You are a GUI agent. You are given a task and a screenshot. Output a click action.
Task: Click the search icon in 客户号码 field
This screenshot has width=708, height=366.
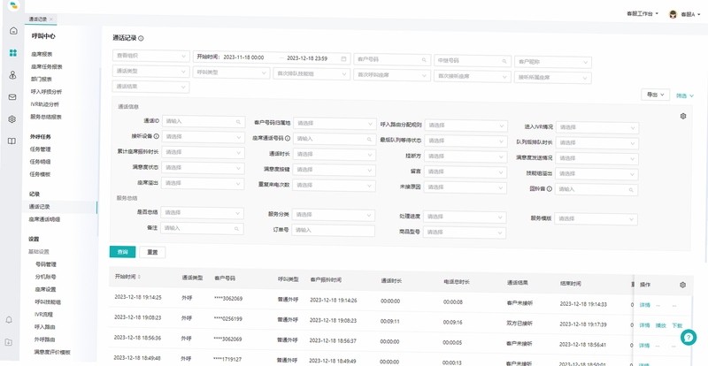(x=424, y=59)
